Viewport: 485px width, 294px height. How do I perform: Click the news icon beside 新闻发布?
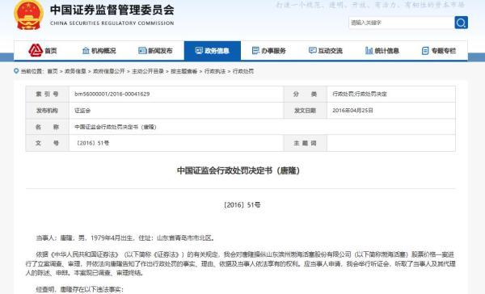(x=142, y=50)
